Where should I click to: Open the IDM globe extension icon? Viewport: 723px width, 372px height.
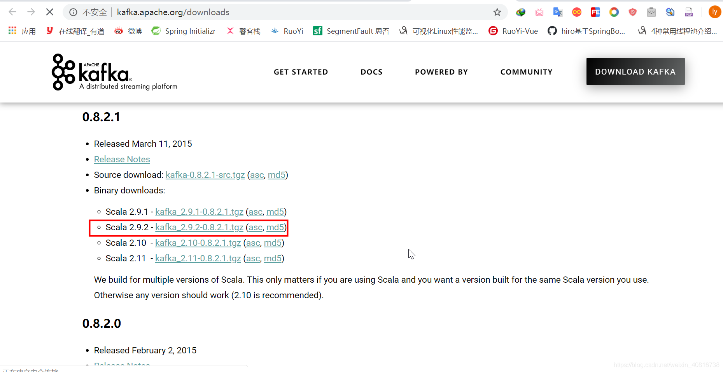tap(521, 12)
